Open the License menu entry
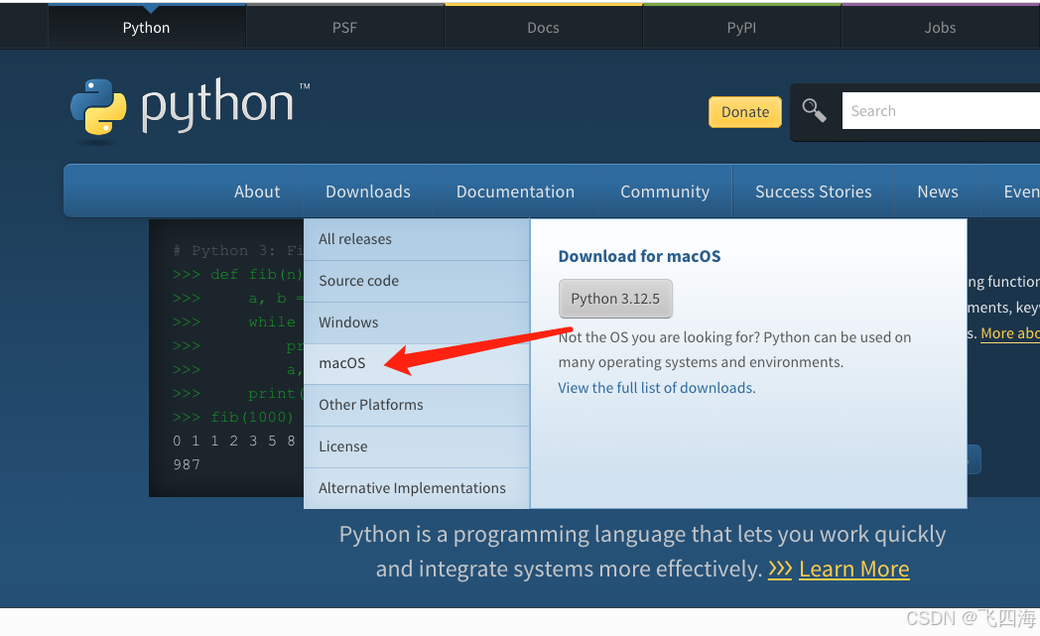Image resolution: width=1040 pixels, height=636 pixels. pyautogui.click(x=417, y=447)
